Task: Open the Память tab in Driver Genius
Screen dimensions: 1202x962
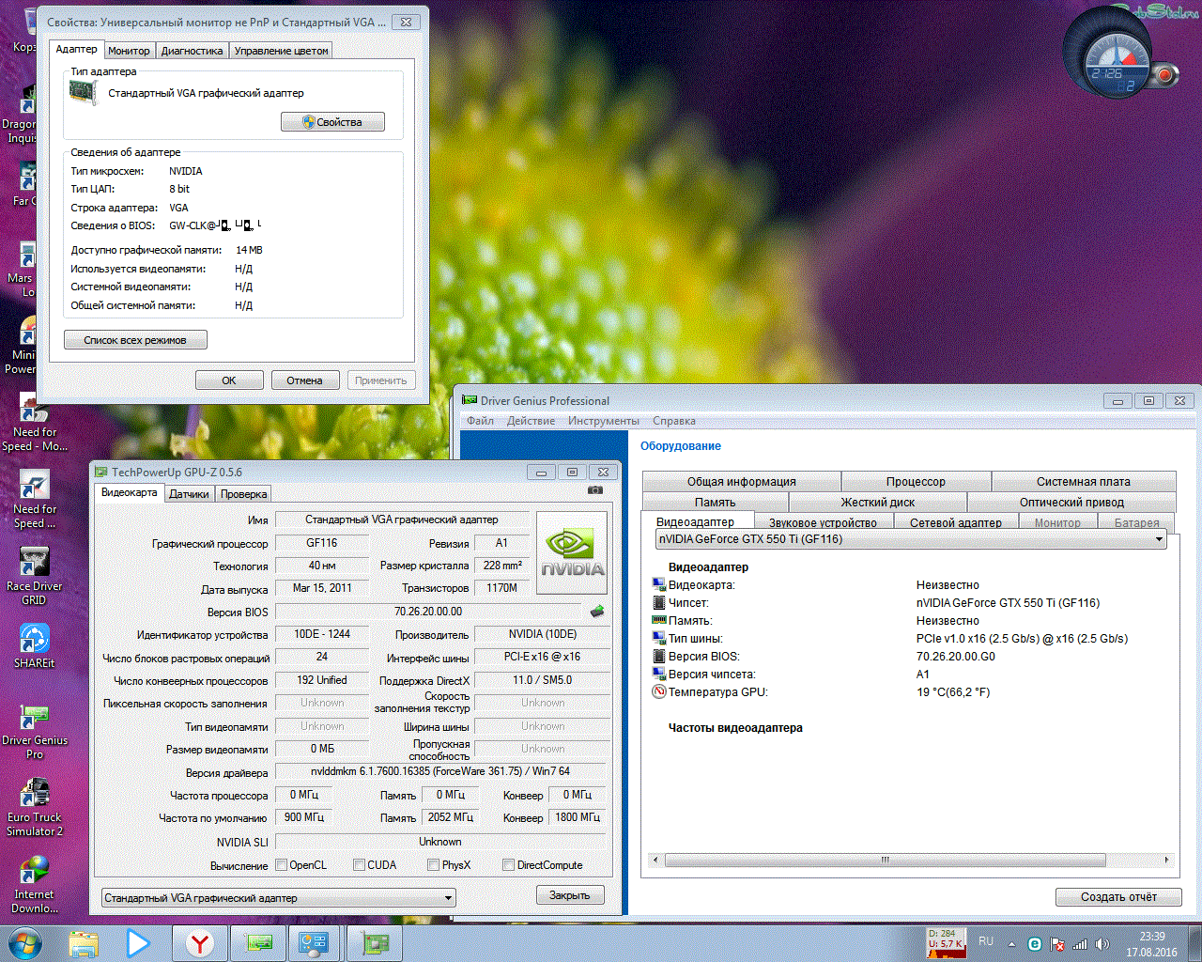Action: click(716, 502)
